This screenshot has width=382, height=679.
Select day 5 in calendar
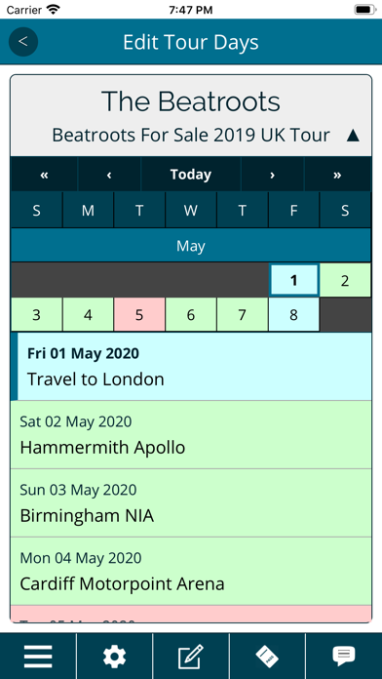pyautogui.click(x=139, y=315)
